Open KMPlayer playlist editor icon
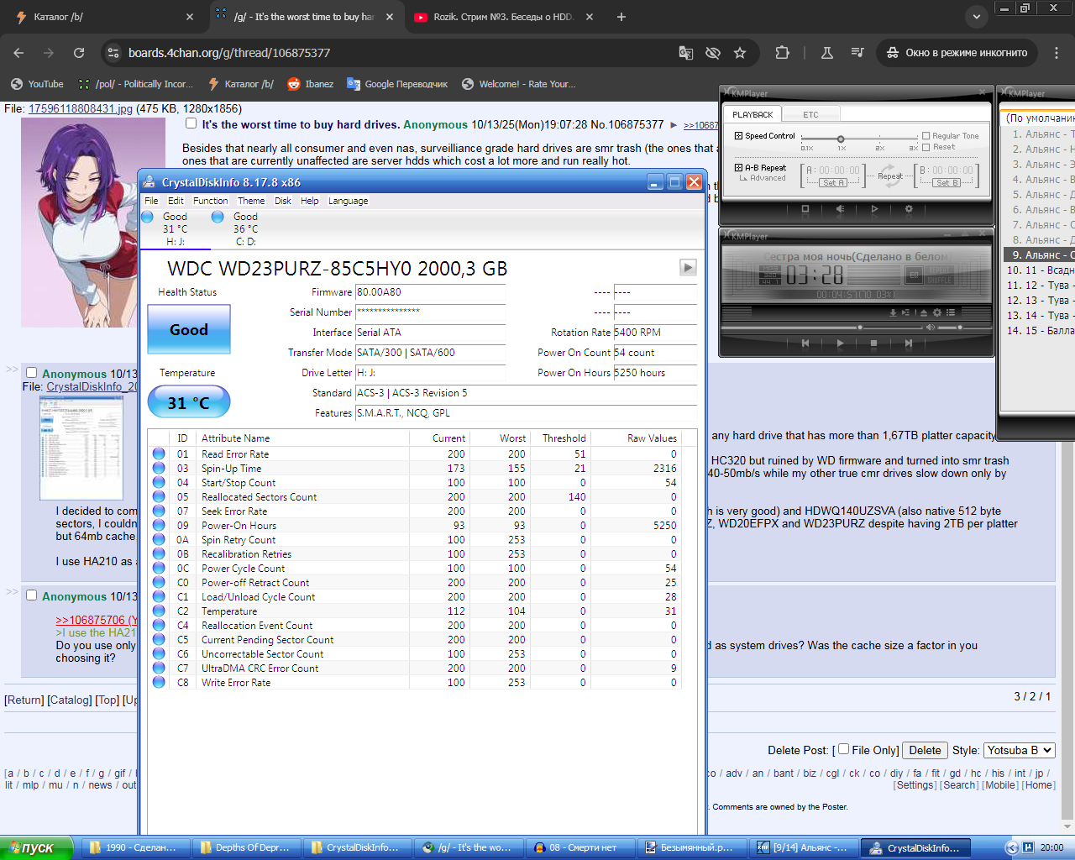The width and height of the screenshot is (1075, 860). (x=951, y=312)
